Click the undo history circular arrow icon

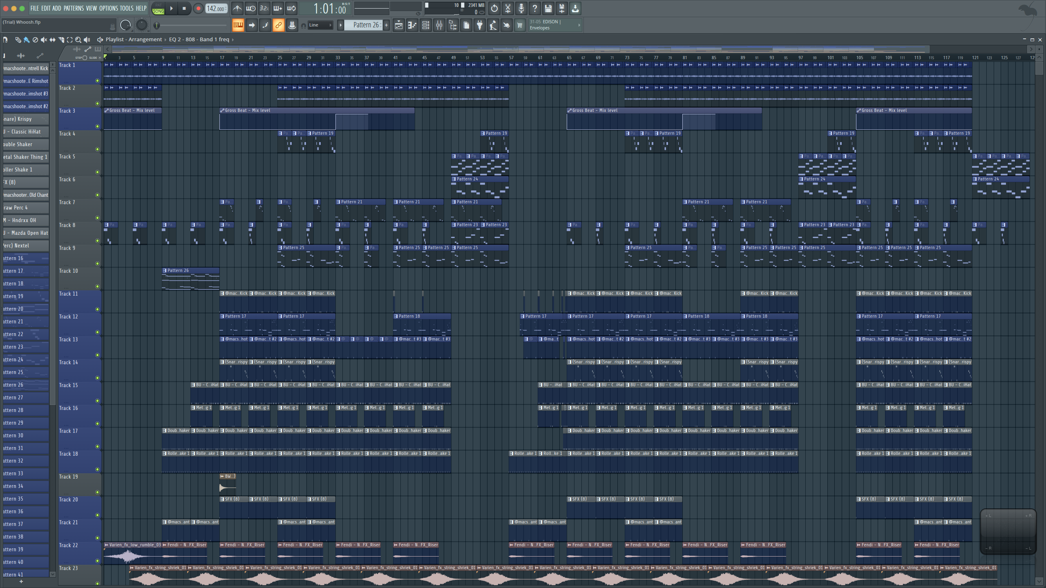click(494, 8)
